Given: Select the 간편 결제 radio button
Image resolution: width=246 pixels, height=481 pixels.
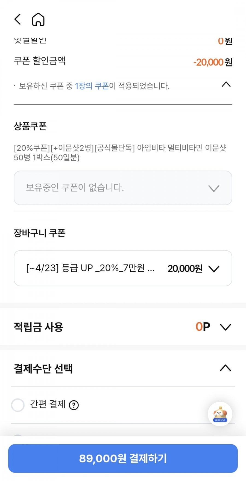Looking at the screenshot, I should [18, 405].
